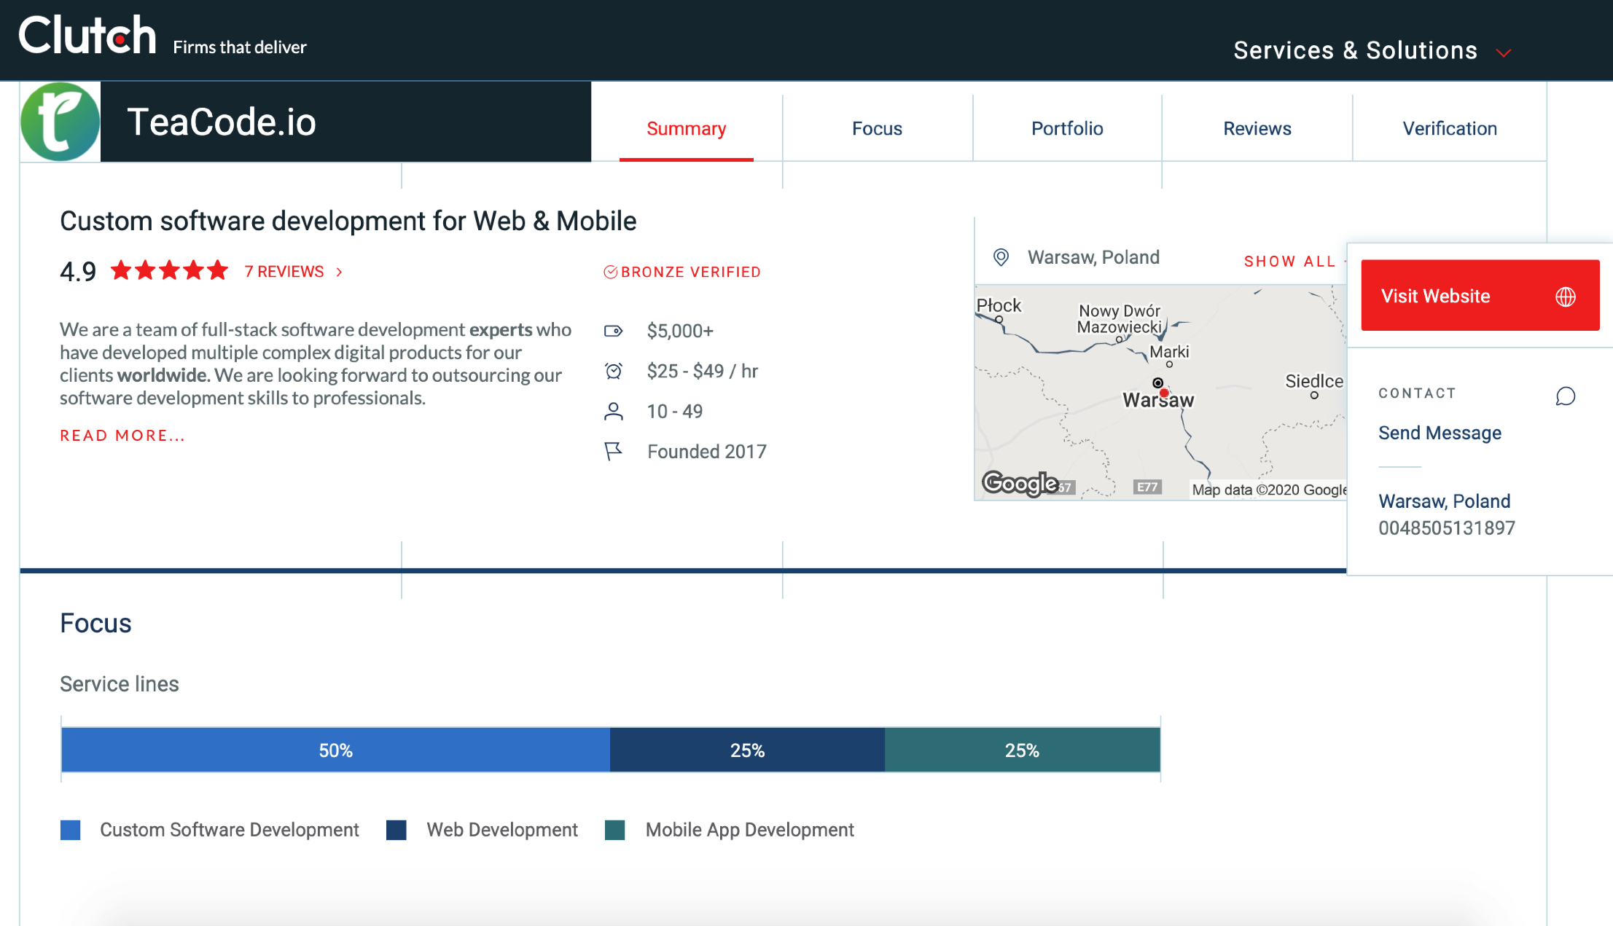Switch to the Summary tab

click(687, 128)
